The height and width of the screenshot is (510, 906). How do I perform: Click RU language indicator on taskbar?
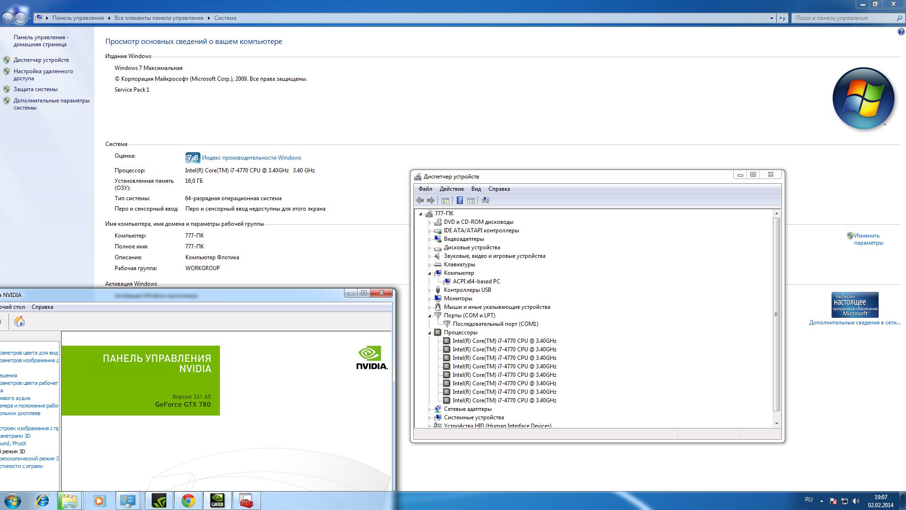[x=808, y=499]
